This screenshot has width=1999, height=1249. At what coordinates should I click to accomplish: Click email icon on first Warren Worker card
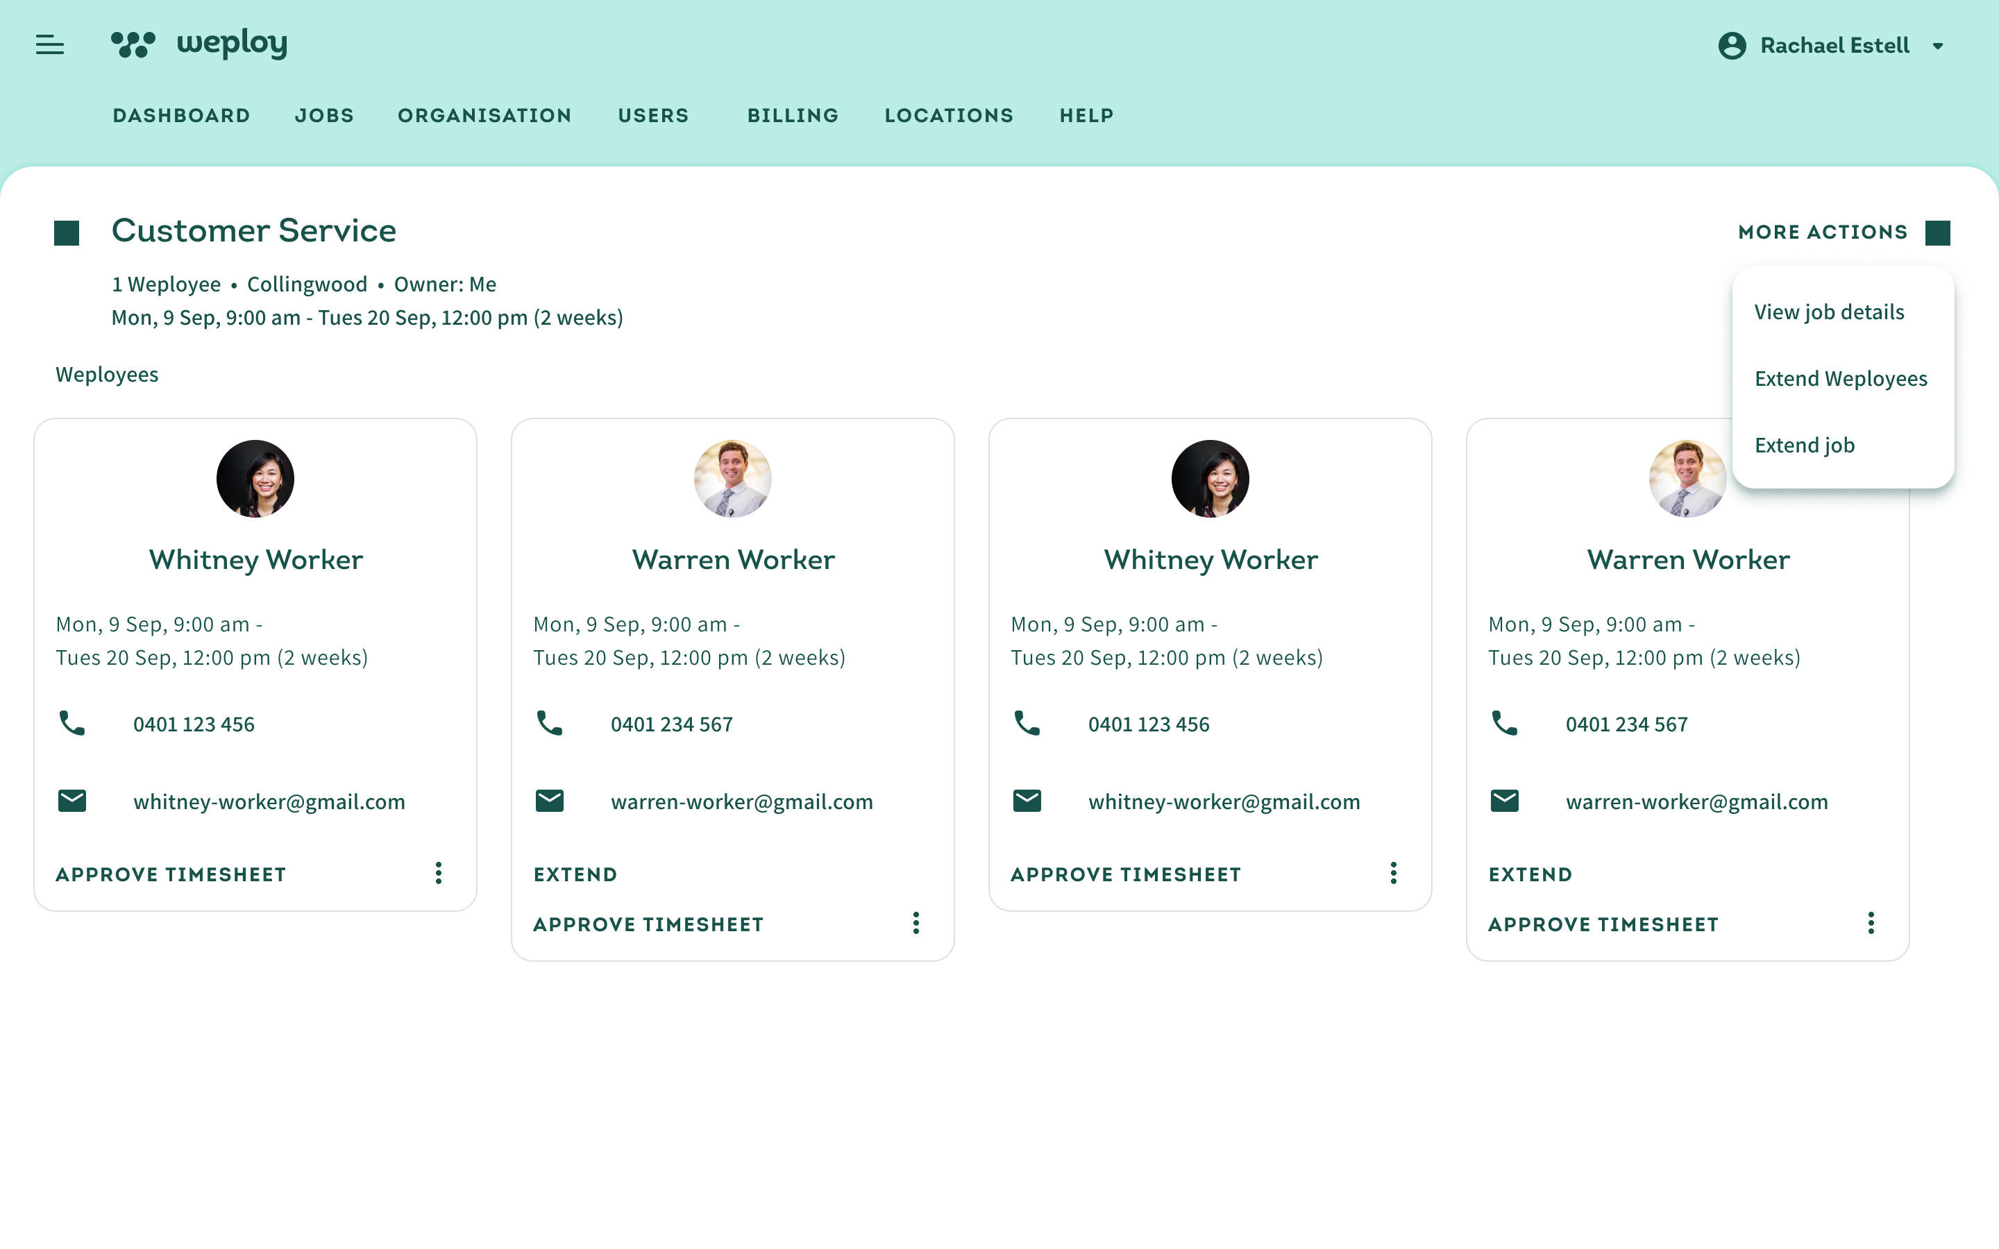(x=549, y=801)
